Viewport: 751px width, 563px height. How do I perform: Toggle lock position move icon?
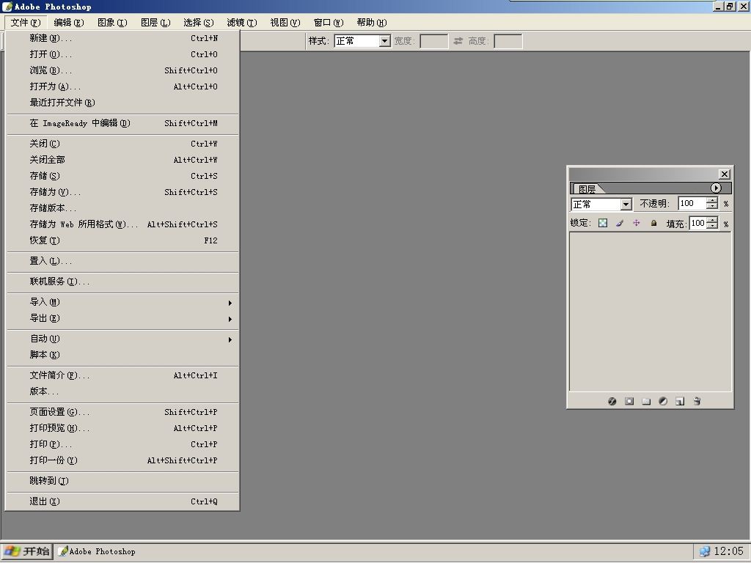tap(637, 223)
